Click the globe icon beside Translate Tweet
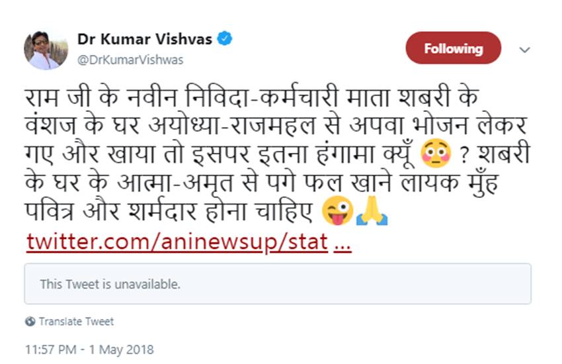This screenshot has width=562, height=364. pyautogui.click(x=30, y=322)
